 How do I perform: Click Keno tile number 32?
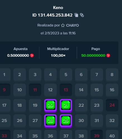pyautogui.click(x=112, y=121)
